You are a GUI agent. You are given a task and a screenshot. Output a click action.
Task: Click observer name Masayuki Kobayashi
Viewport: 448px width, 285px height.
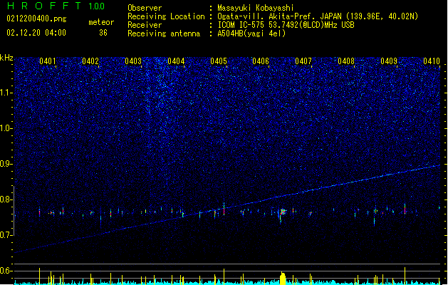[256, 8]
